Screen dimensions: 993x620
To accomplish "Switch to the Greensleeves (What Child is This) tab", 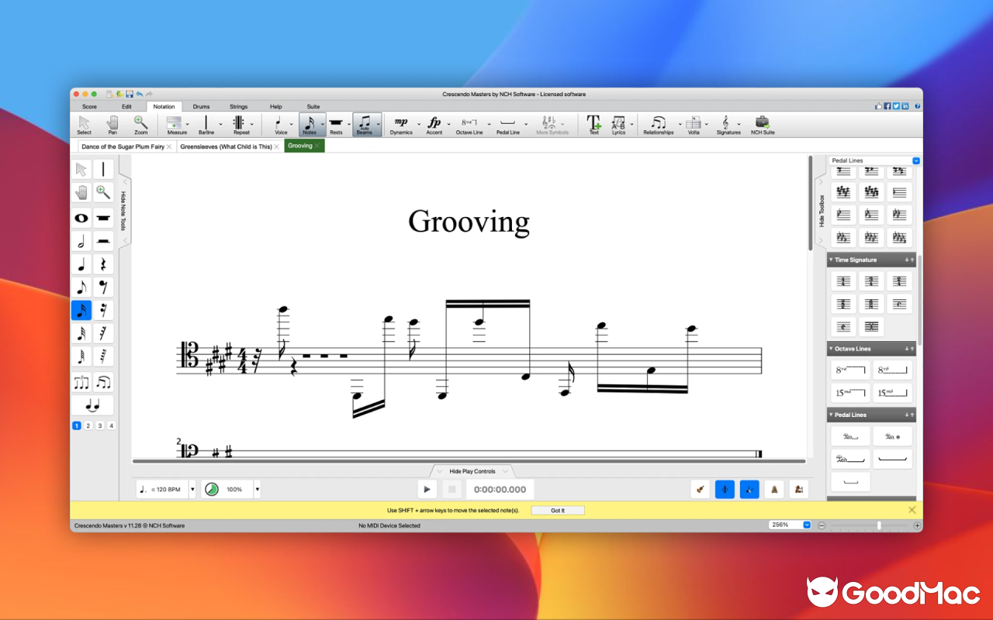I will pyautogui.click(x=229, y=145).
